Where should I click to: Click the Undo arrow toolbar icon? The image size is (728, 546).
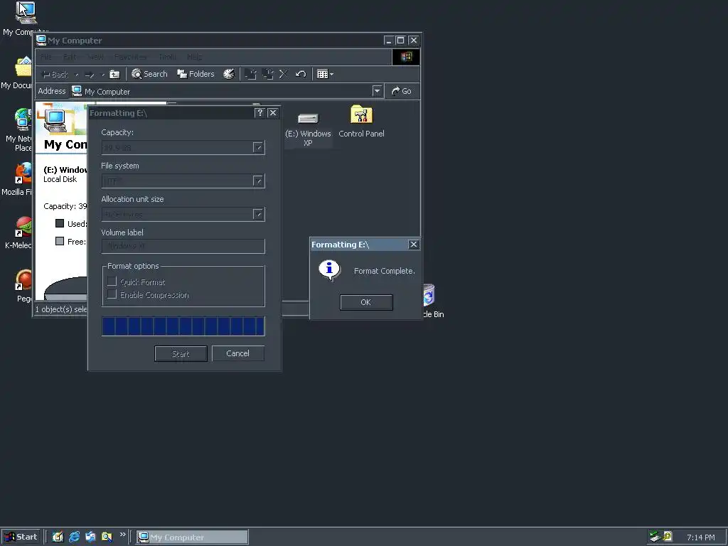[x=301, y=74]
